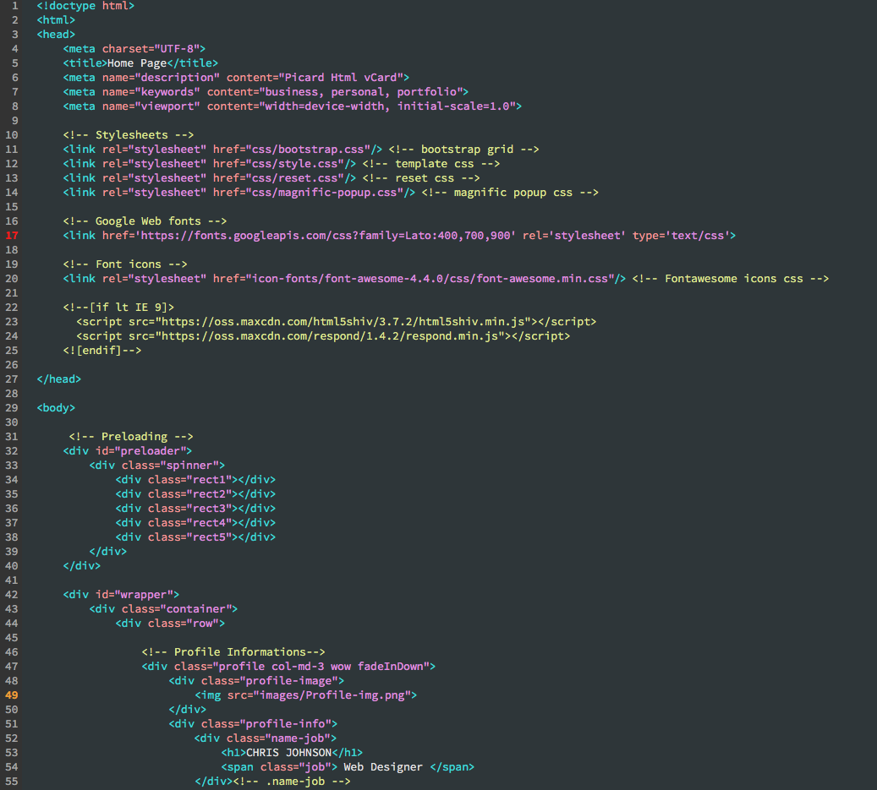877x790 pixels.
Task: Click the wrapper div tag on line 42
Action: coord(121,595)
